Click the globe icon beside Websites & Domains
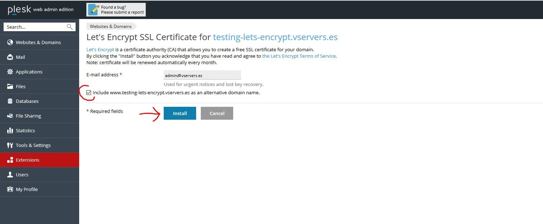This screenshot has height=224, width=543. click(10, 42)
